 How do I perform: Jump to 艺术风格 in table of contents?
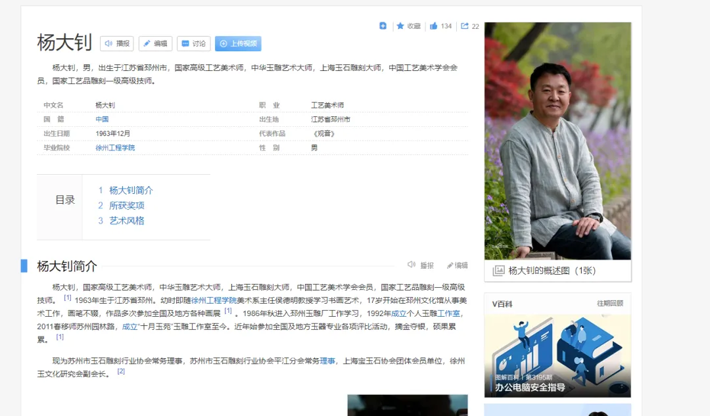127,220
